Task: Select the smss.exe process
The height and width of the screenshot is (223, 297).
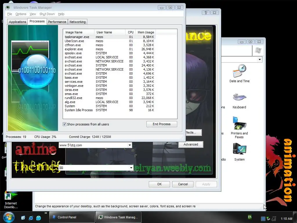Action: [109, 94]
